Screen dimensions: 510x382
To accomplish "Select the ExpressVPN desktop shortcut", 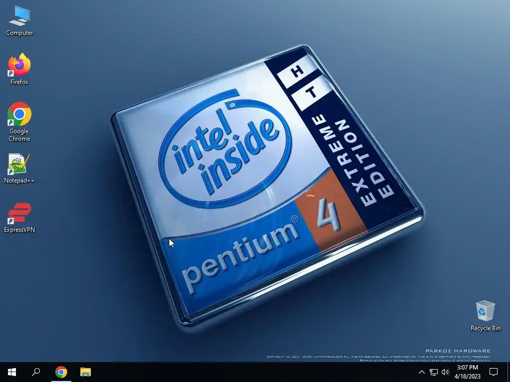I will 19,218.
